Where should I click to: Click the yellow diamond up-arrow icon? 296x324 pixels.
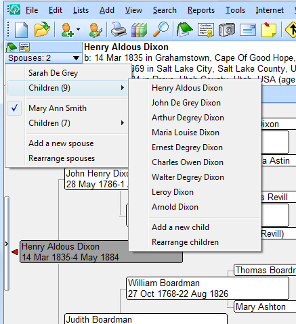(291, 30)
